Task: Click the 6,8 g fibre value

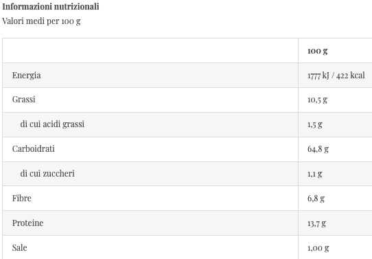Action: 316,199
